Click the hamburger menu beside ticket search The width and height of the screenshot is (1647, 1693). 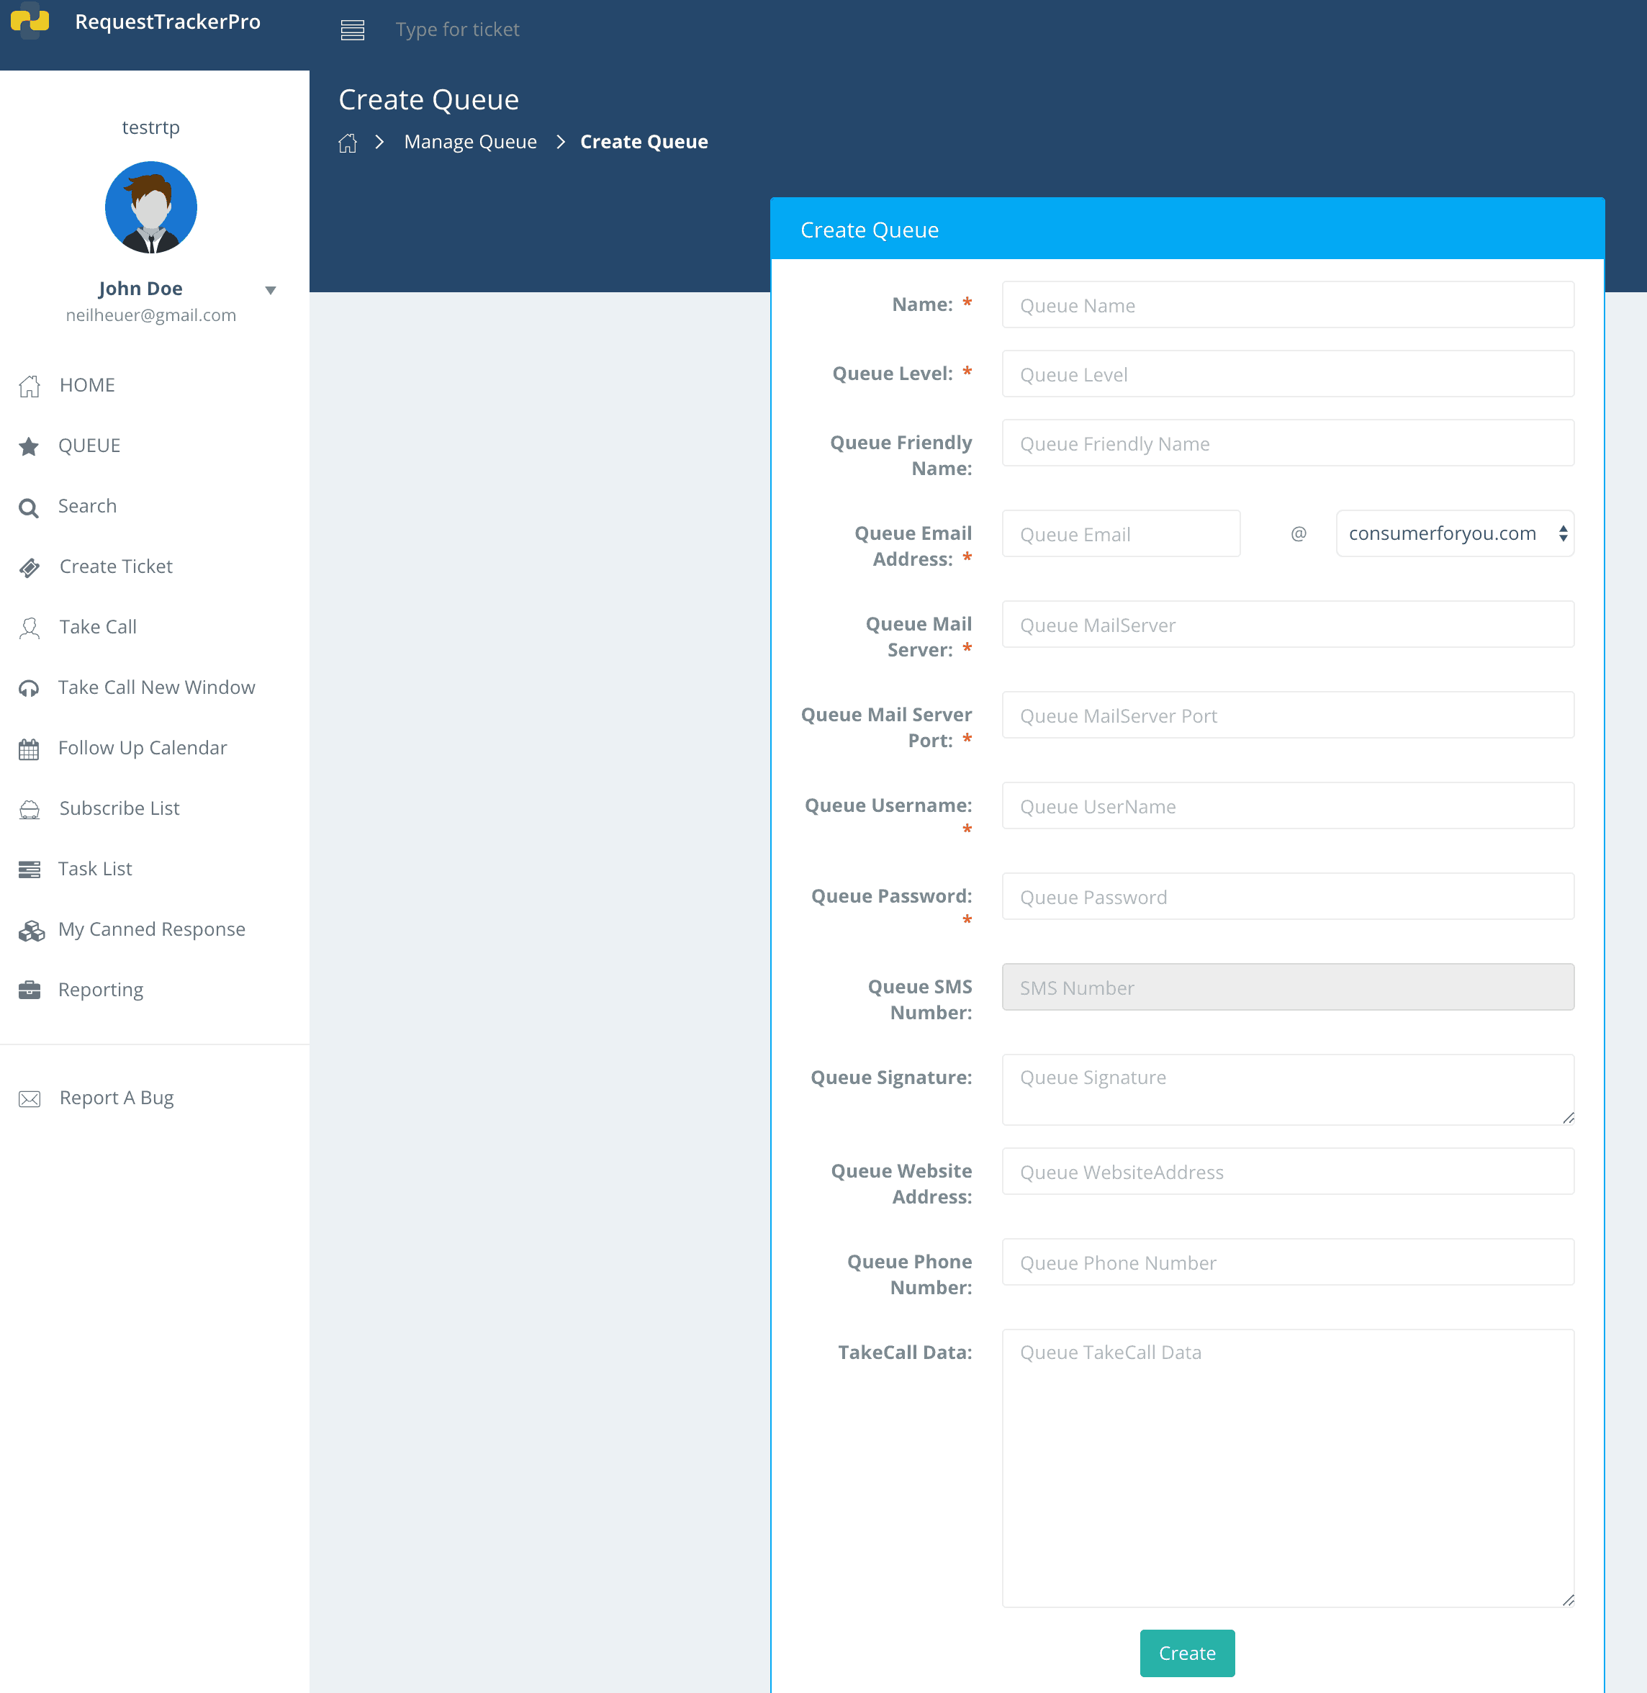[x=353, y=29]
